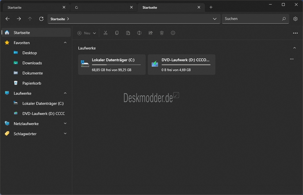Rename the selected item
303x195 pixels.
pos(139,33)
